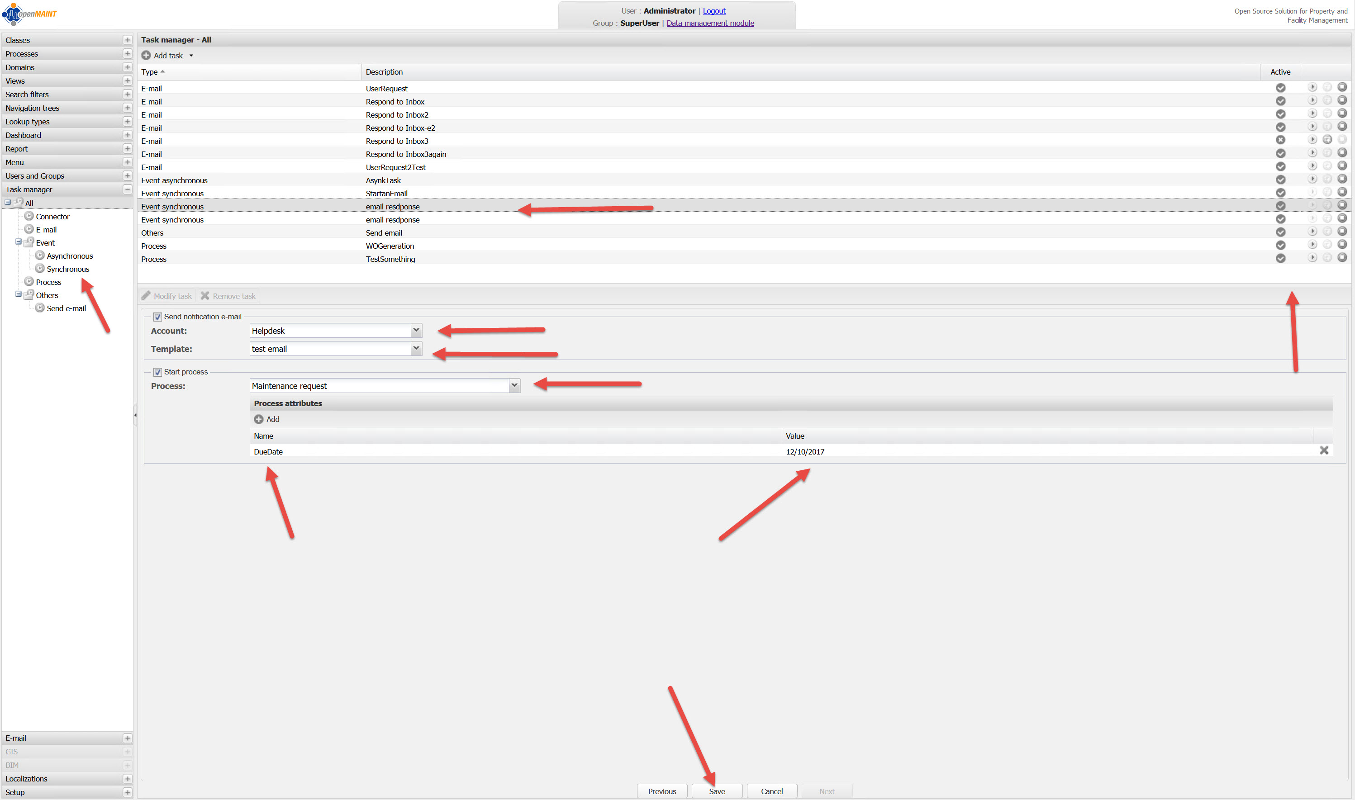Open the Synchronous event tree node
The width and height of the screenshot is (1355, 800).
(68, 269)
